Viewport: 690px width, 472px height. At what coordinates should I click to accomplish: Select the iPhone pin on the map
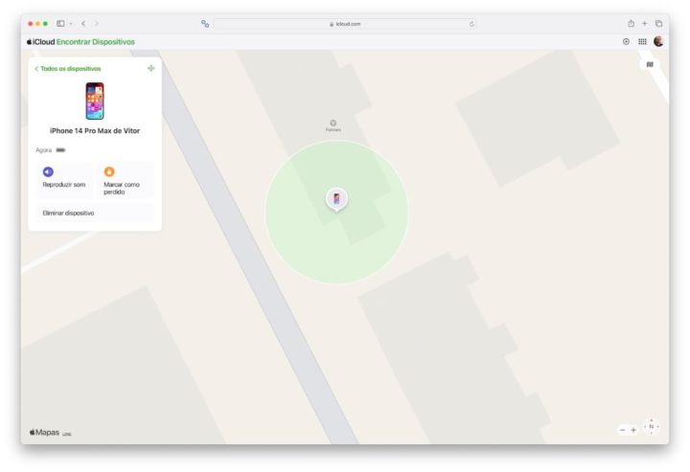pos(336,199)
